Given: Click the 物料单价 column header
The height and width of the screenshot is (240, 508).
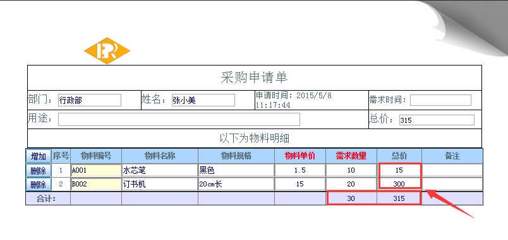Looking at the screenshot, I should click(300, 156).
